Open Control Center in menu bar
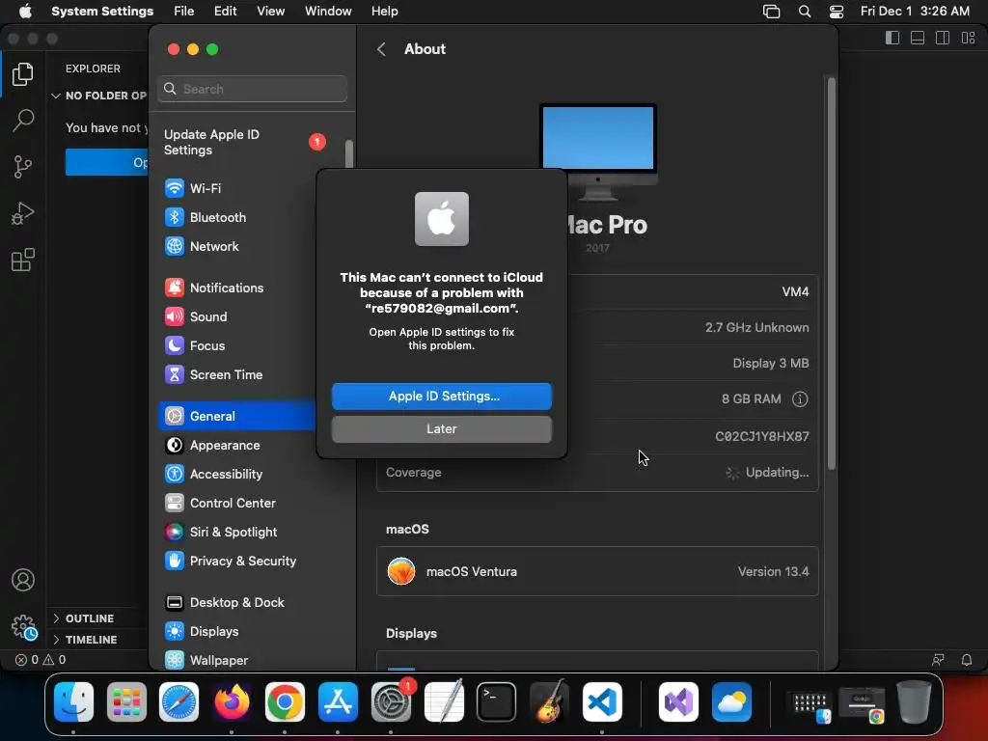 [837, 11]
